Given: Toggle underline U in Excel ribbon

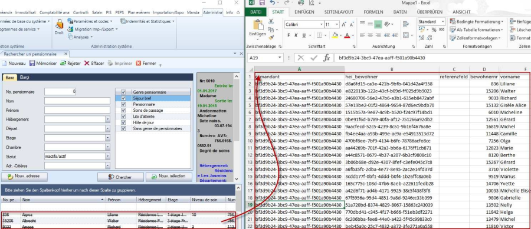Looking at the screenshot, I should click(304, 35).
